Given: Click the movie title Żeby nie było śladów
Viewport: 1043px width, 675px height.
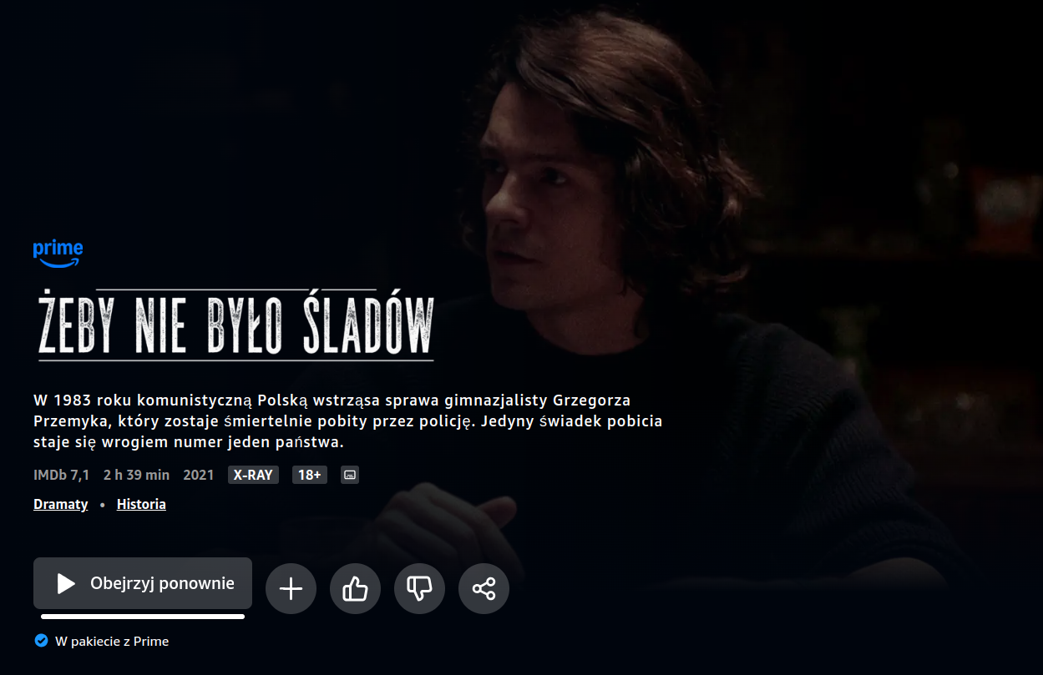Looking at the screenshot, I should [x=234, y=325].
